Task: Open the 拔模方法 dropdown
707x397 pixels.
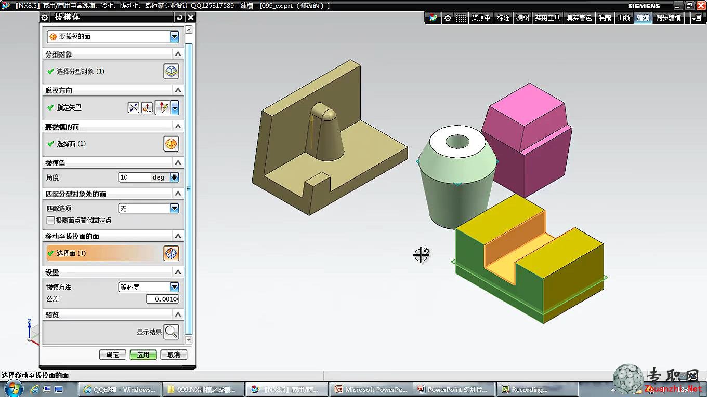Action: (174, 287)
